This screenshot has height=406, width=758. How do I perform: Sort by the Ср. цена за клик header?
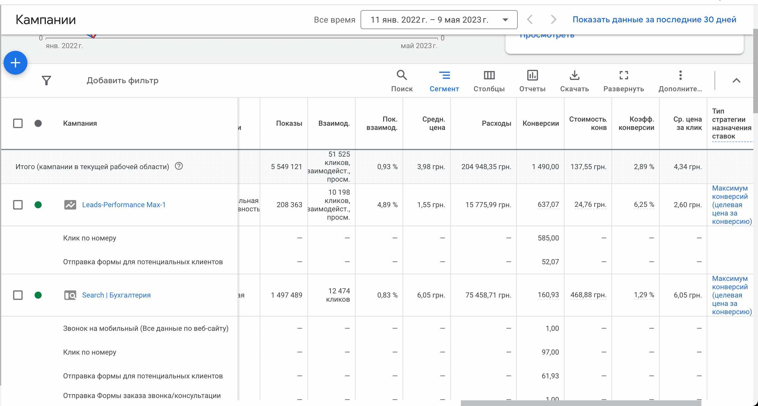tap(688, 123)
